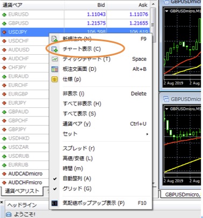Open chart dropdown triangle in lower GBPUSDmicro chart

click(167, 109)
